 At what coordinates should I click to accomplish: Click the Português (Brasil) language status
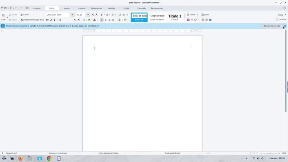pyautogui.click(x=172, y=153)
